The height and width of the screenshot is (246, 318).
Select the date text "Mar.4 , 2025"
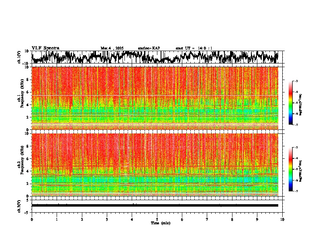click(112, 48)
